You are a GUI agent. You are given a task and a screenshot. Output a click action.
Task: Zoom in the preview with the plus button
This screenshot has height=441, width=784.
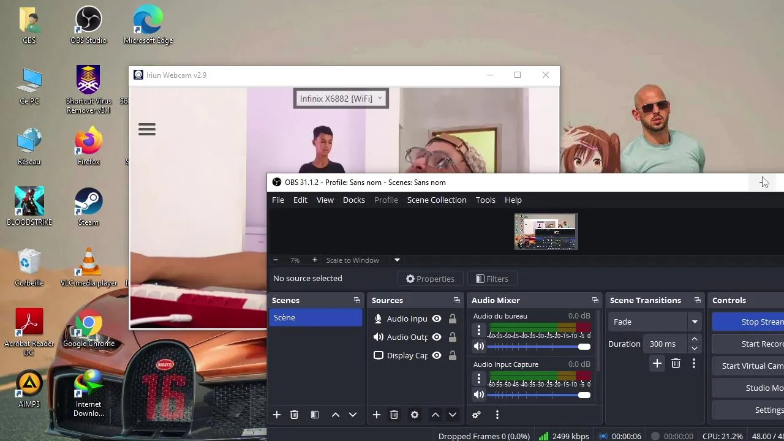coord(315,260)
